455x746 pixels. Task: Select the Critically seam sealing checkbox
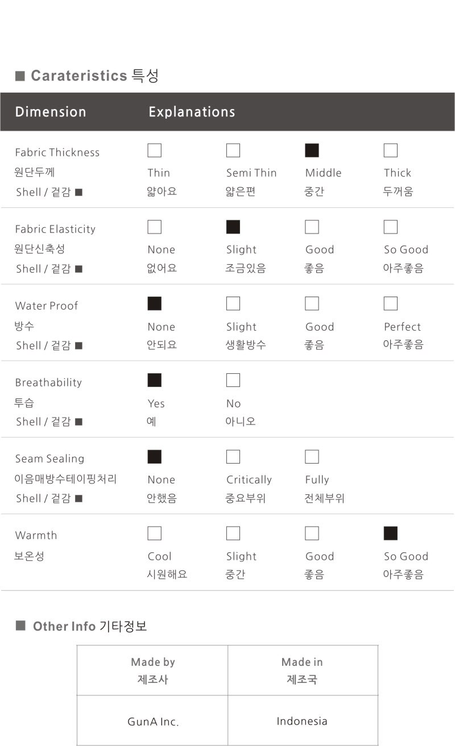click(x=233, y=457)
